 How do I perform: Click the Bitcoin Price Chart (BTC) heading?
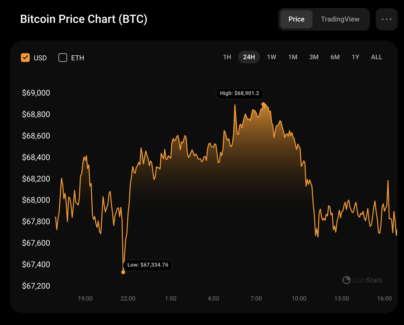tap(84, 19)
